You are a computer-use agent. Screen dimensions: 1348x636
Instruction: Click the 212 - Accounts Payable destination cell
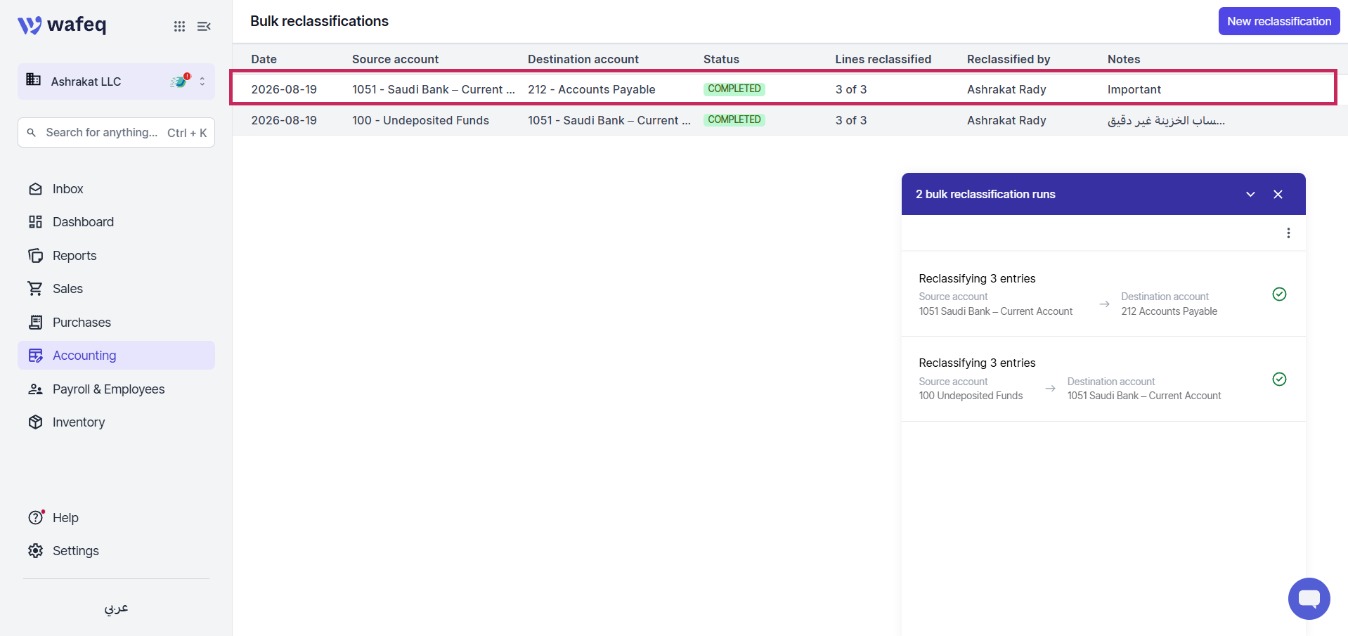(x=592, y=89)
